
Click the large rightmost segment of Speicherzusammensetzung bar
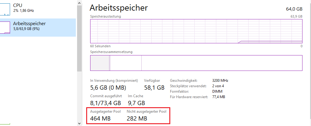coord(221,63)
